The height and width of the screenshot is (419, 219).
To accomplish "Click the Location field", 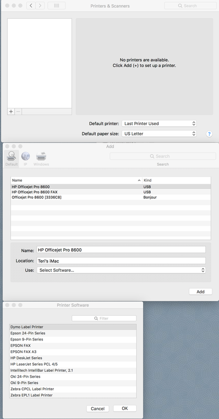I will click(x=121, y=260).
